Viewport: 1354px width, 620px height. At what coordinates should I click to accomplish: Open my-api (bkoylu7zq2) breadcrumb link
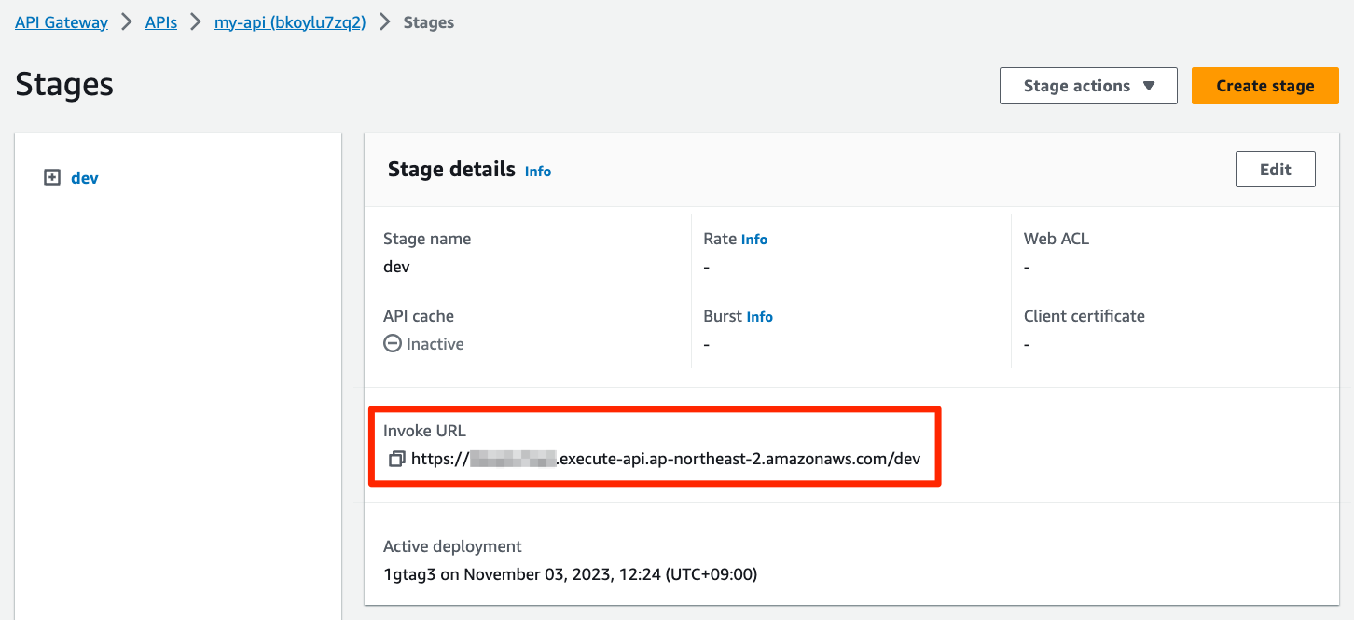(x=290, y=22)
